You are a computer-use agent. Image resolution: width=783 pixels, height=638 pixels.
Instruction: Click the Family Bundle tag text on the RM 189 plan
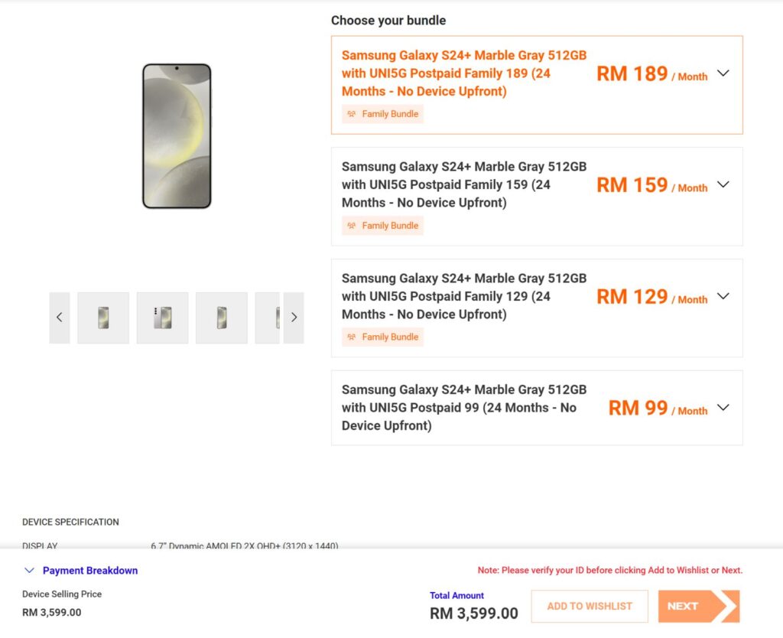390,114
